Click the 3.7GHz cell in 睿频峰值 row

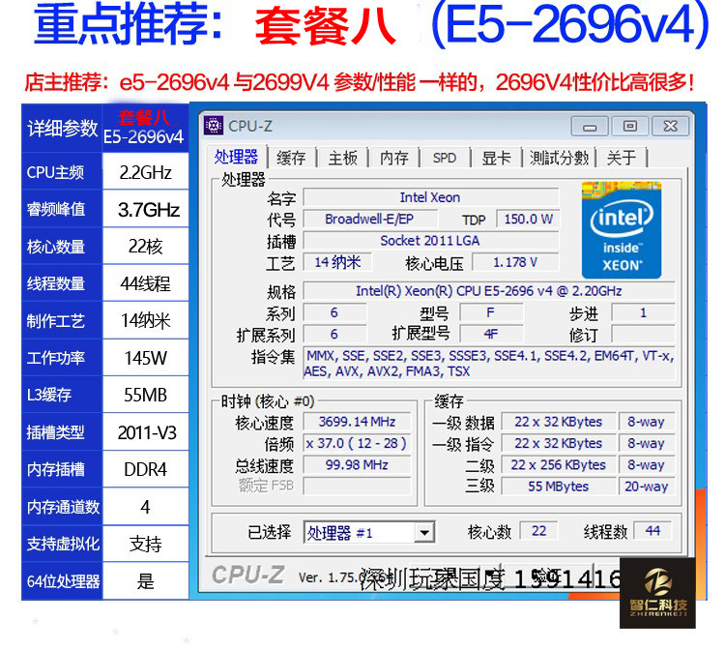point(145,209)
